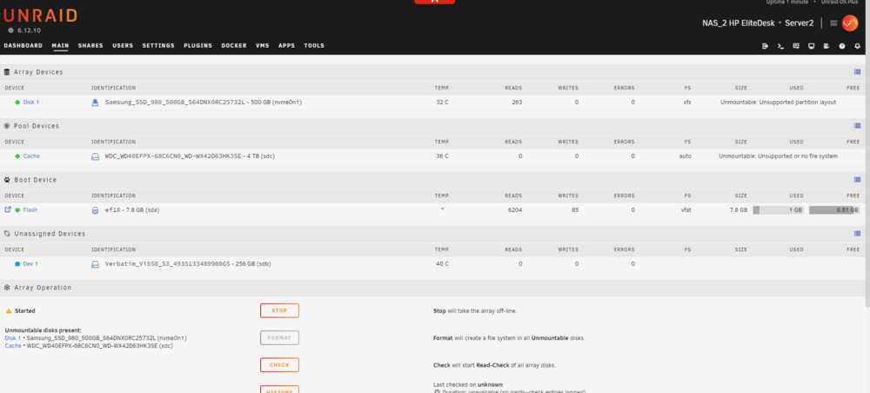Switch to the VMs tab
The width and height of the screenshot is (870, 393).
coord(263,45)
